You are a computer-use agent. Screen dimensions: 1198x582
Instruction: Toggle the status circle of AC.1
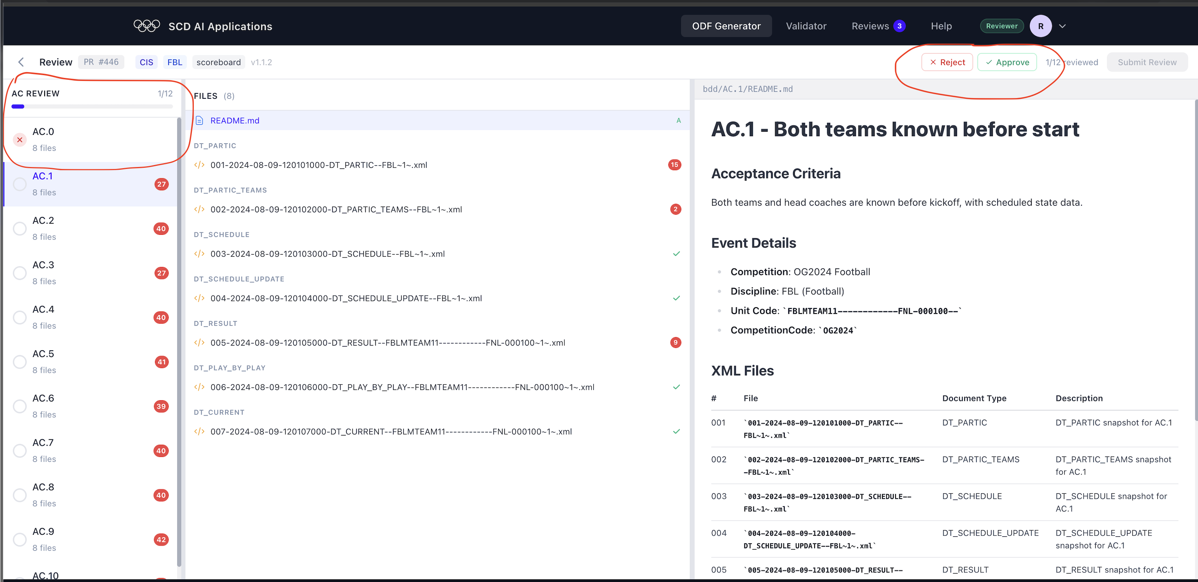(x=19, y=184)
